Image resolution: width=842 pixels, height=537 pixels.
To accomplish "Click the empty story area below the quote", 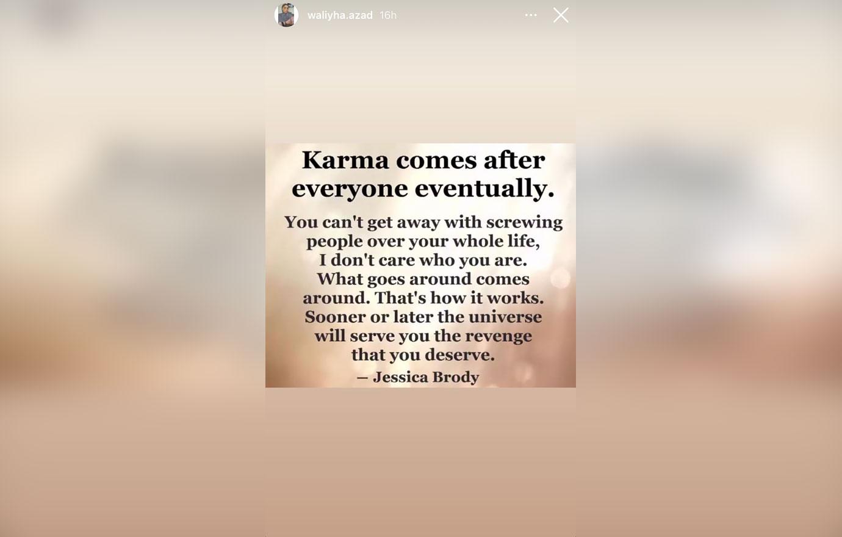I will pyautogui.click(x=420, y=461).
